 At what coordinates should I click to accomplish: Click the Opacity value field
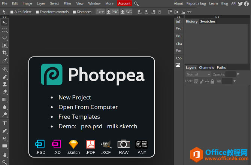[x=230, y=74]
